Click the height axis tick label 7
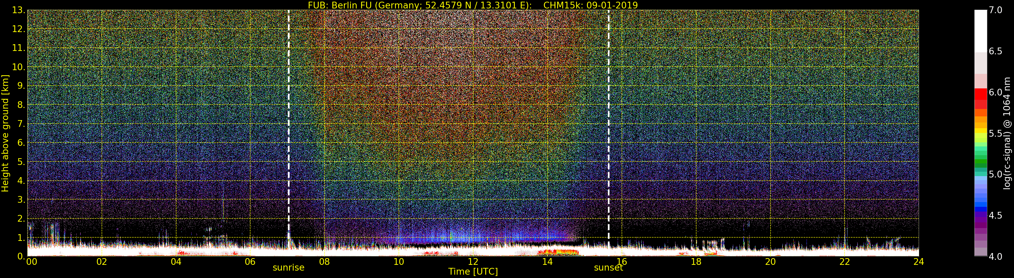This screenshot has width=1014, height=278. click(x=21, y=124)
